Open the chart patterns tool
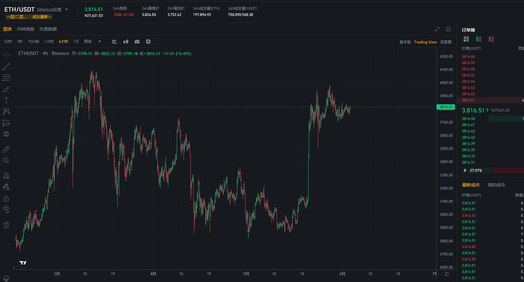The width and height of the screenshot is (524, 282). point(6,111)
